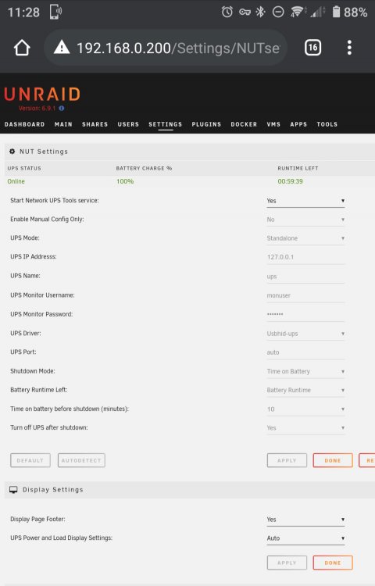Image resolution: width=375 pixels, height=586 pixels.
Task: Click Done in Display Settings
Action: [333, 563]
